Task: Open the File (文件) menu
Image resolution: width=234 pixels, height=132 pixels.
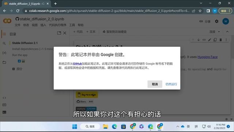Action: point(18,25)
